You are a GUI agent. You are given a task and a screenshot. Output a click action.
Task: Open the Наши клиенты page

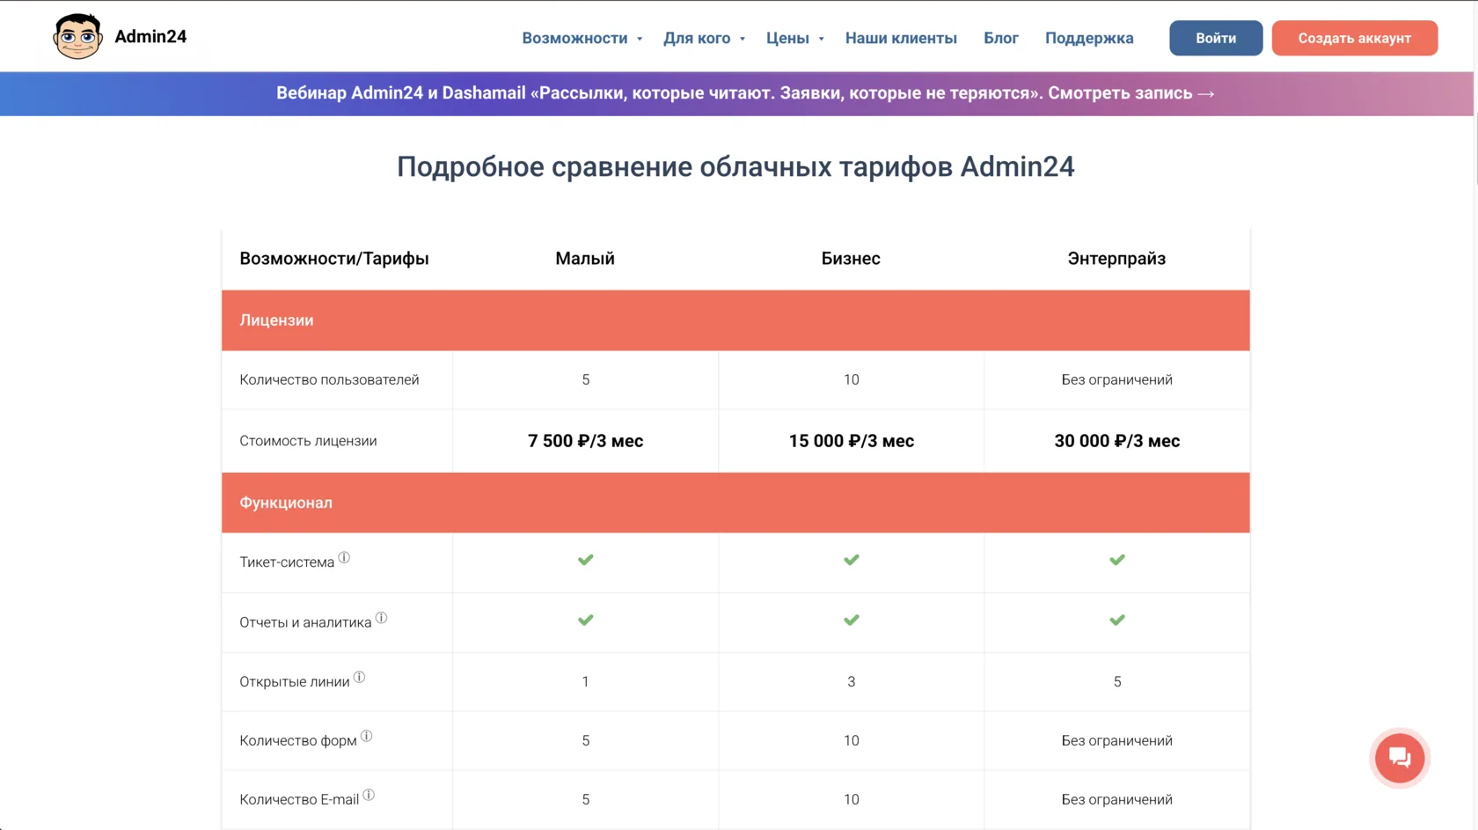click(901, 38)
